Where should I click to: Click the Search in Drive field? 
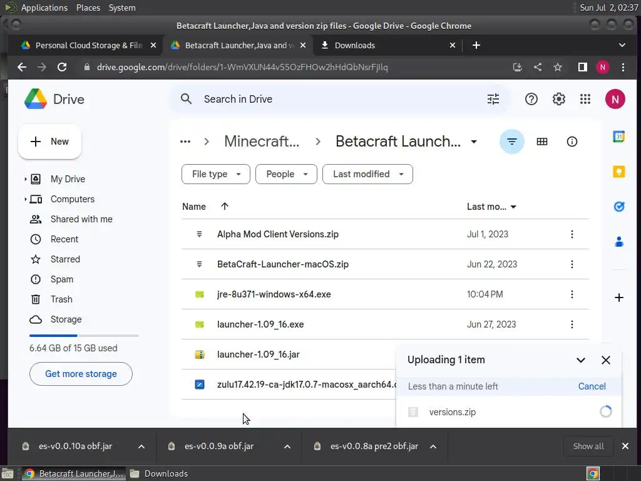click(339, 99)
